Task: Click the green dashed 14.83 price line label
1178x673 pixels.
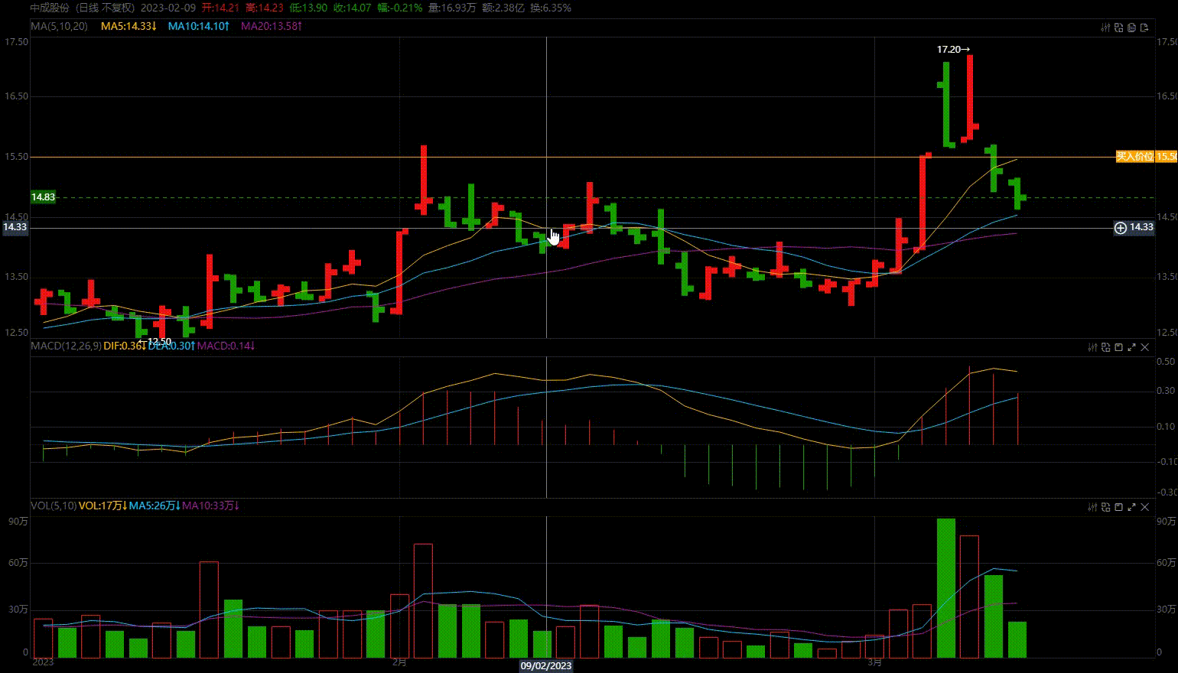Action: coord(44,197)
